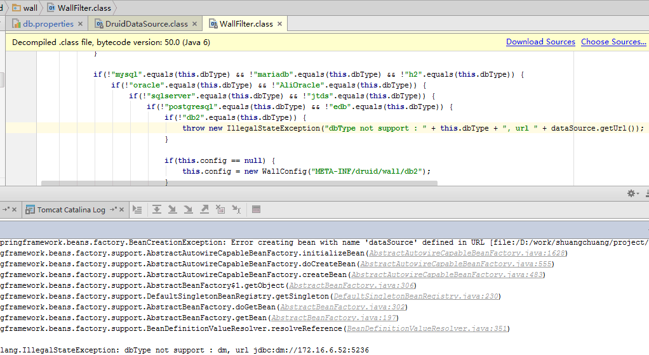Open AbstractAutowireCapableBeanFactory.java:1628 stack link
This screenshot has height=355, width=649.
click(x=467, y=253)
